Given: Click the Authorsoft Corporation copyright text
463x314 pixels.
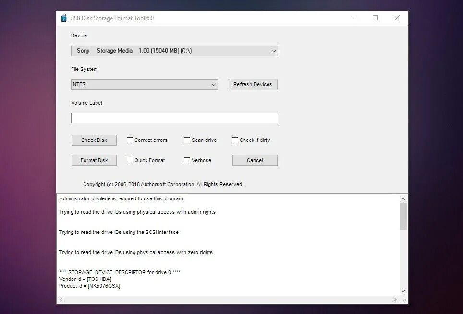Looking at the screenshot, I should tap(163, 184).
